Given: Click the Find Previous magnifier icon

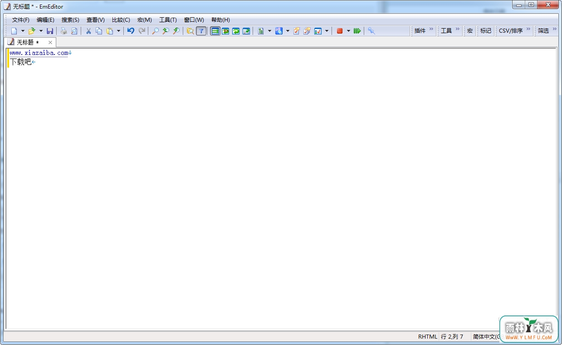Looking at the screenshot, I should click(x=176, y=31).
